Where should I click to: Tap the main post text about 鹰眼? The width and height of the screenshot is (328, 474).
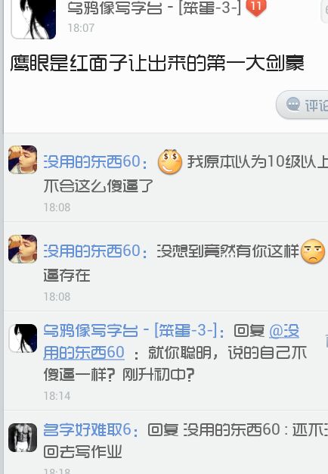pyautogui.click(x=157, y=63)
